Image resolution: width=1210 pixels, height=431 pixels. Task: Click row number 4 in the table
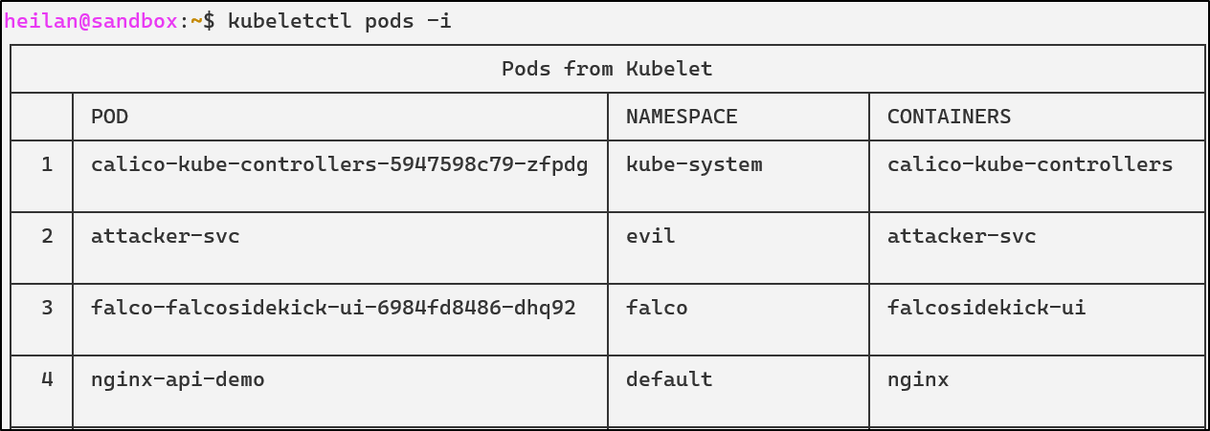coord(47,379)
